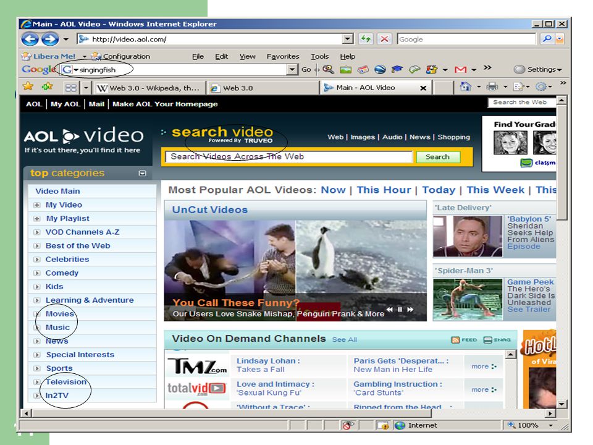593x445 pixels.
Task: Click the Google toolbar graduation cap icon
Action: point(397,69)
